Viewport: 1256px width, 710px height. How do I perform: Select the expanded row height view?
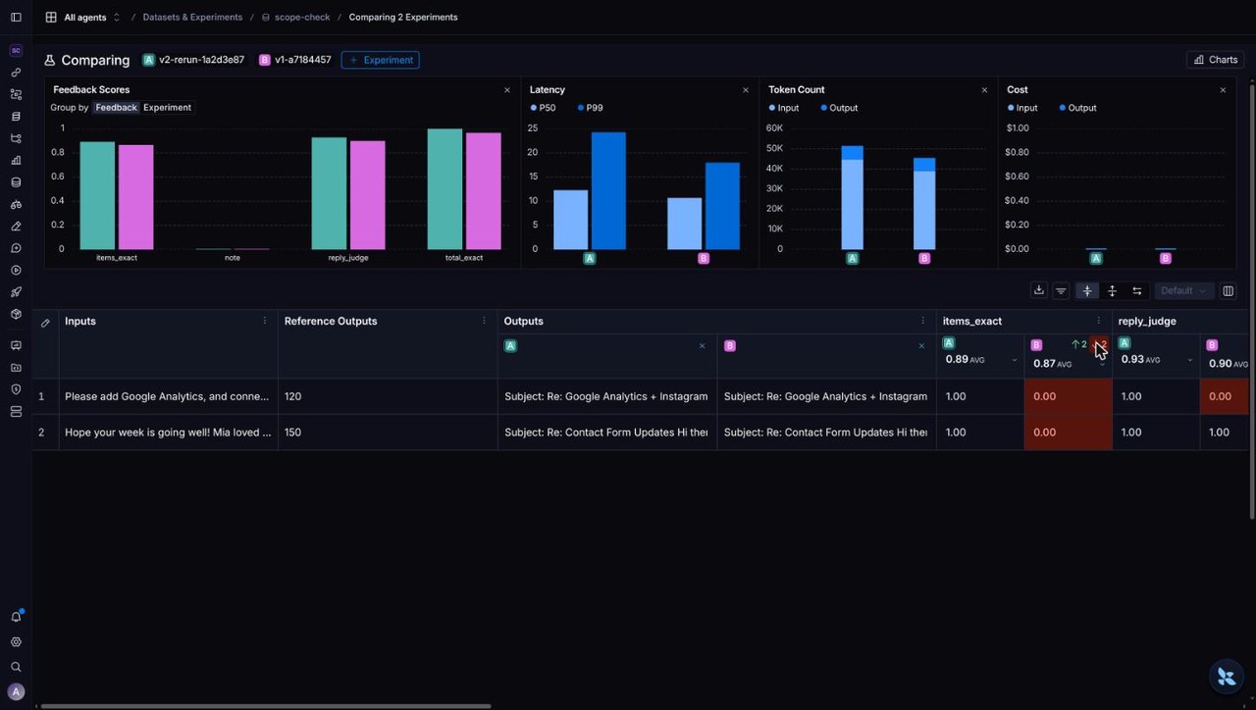(1112, 290)
